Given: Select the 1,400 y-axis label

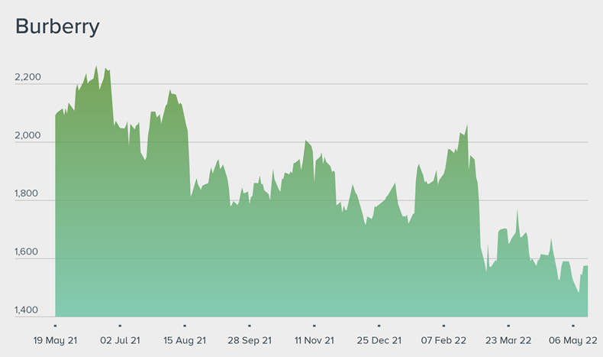Looking at the screenshot, I should click(x=27, y=310).
